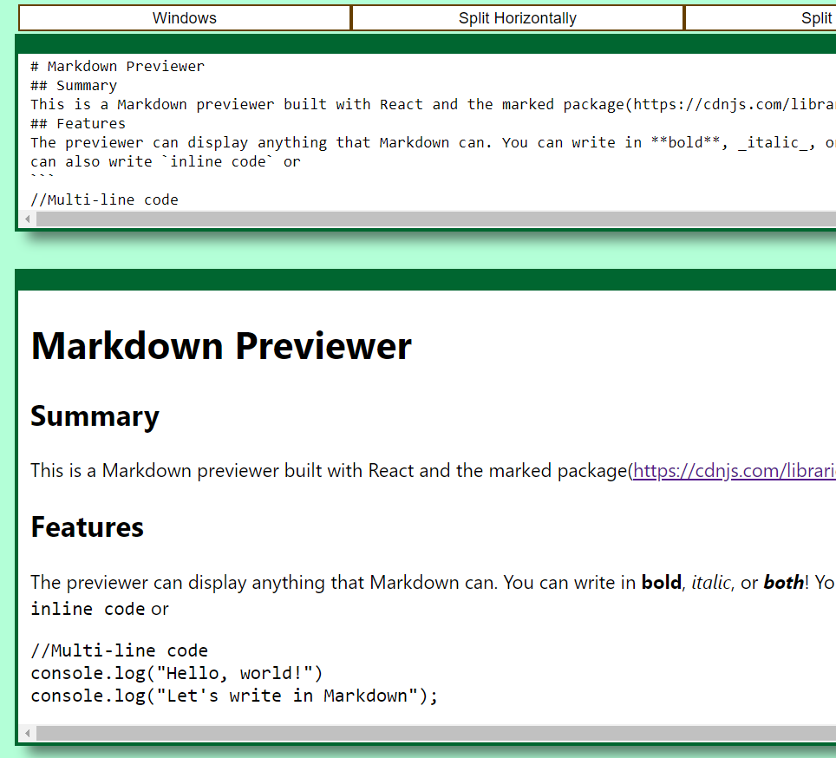This screenshot has height=758, width=836.
Task: Click the preview pane's scroll-left arrow
Action: [x=27, y=733]
